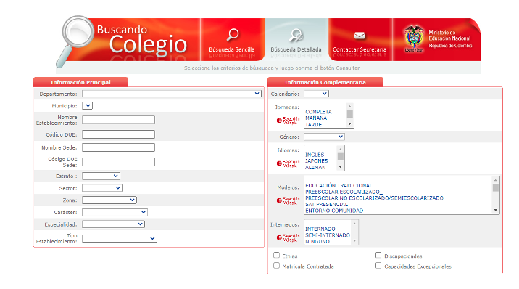This screenshot has height=289, width=519.
Task: Select PREESCOLAR NO ESCOLARIZADO/SEMIESCOLARIZADO model
Action: pyautogui.click(x=374, y=198)
